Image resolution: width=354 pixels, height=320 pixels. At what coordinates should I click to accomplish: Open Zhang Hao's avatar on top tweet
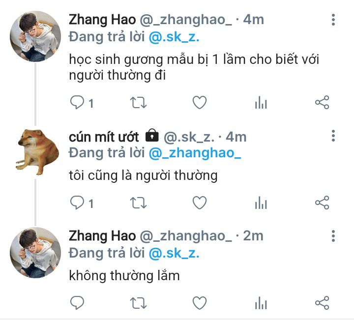[35, 36]
